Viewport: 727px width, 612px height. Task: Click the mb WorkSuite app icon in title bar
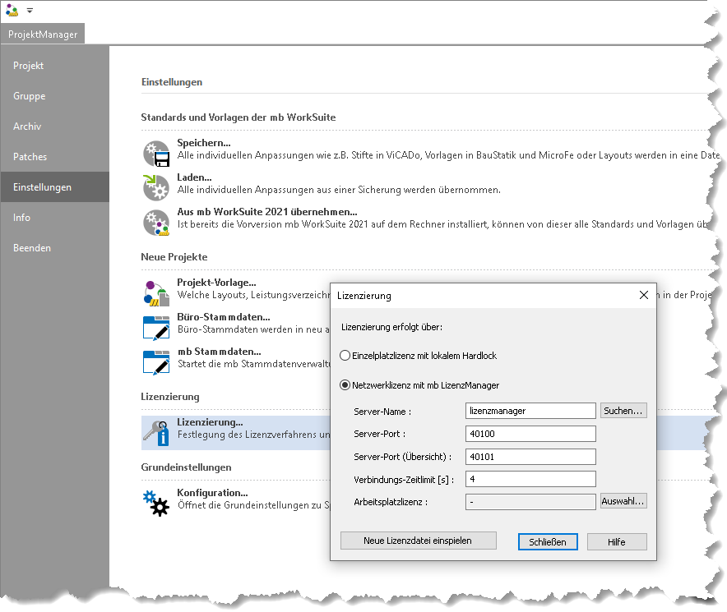pos(12,10)
